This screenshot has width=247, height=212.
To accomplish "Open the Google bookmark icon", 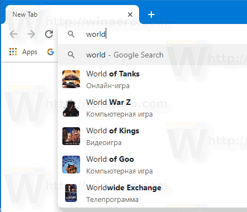I will point(51,52).
